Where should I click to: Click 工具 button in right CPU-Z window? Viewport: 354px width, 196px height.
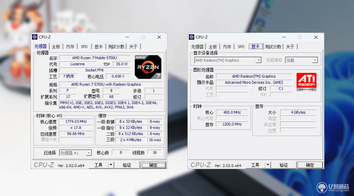pos(255,165)
